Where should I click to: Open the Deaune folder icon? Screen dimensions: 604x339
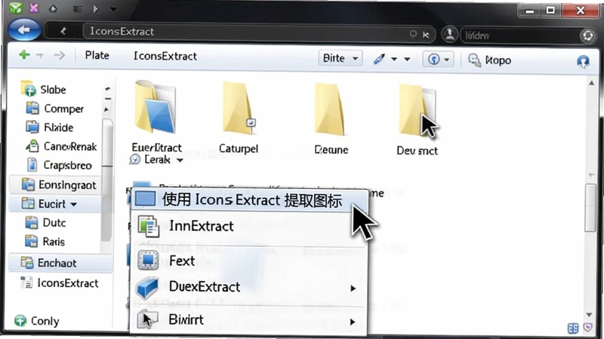[330, 109]
